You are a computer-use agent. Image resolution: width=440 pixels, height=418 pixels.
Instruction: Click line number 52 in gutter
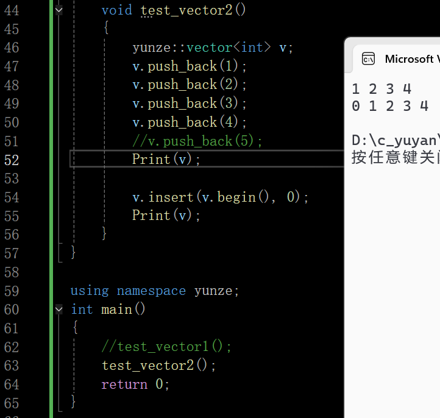tap(12, 160)
